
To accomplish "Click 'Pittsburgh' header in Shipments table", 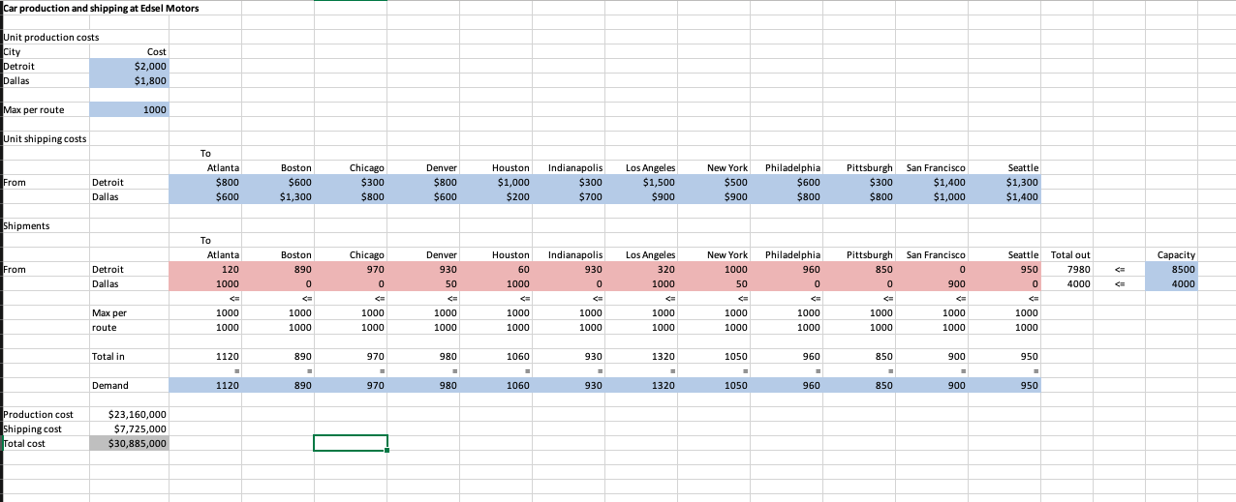I will [870, 254].
